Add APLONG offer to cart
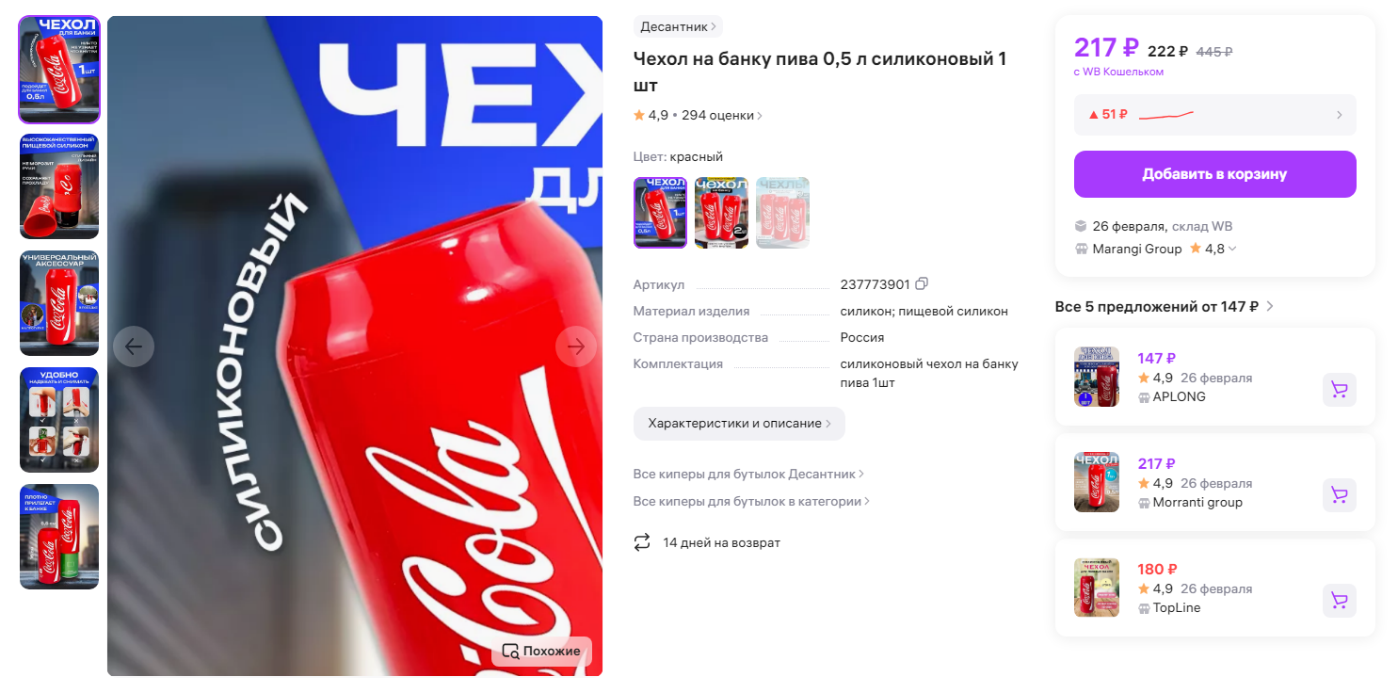The image size is (1398, 693). click(x=1339, y=390)
